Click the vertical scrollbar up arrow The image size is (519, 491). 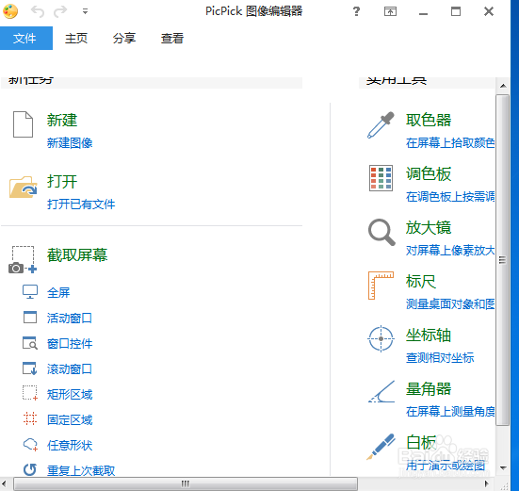[x=503, y=86]
